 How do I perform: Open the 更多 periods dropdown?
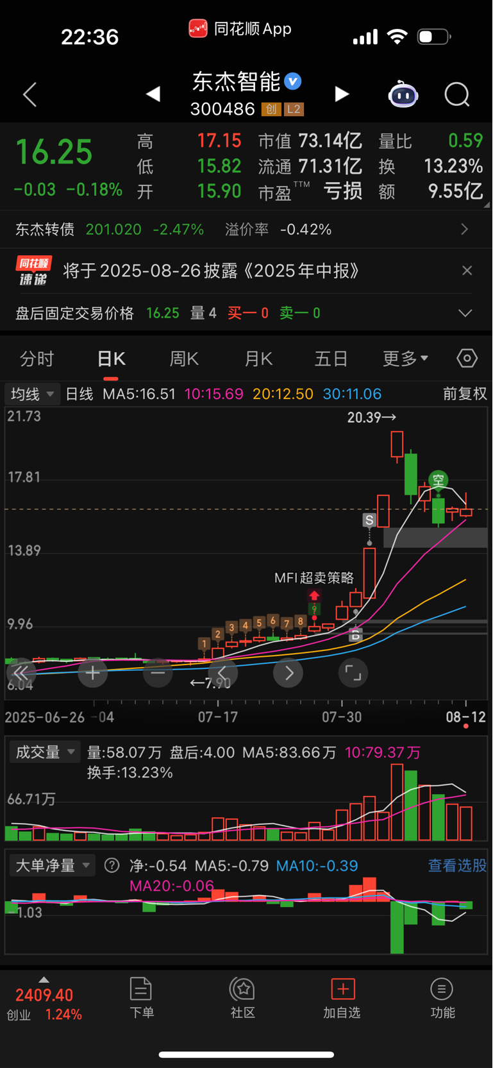405,359
